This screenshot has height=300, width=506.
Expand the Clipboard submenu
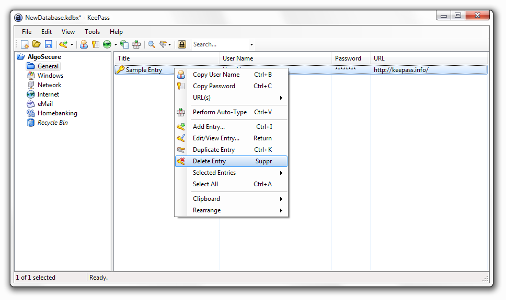click(x=231, y=199)
